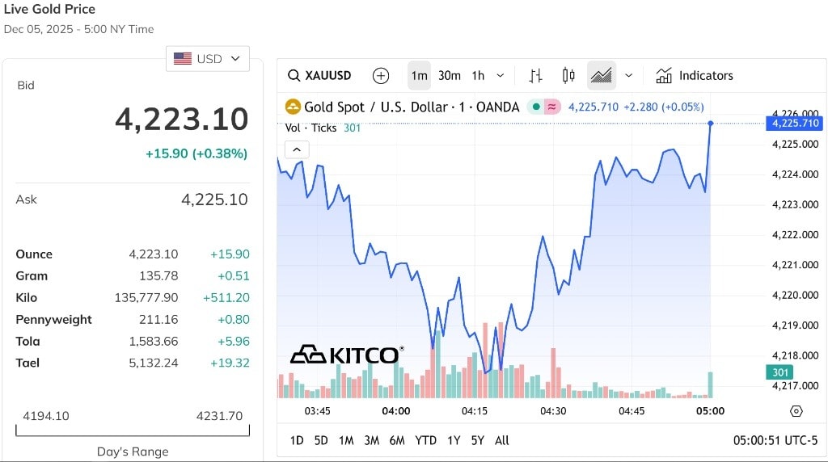This screenshot has width=828, height=462.
Task: Click the 4,225.710 price label on axis
Action: point(796,124)
